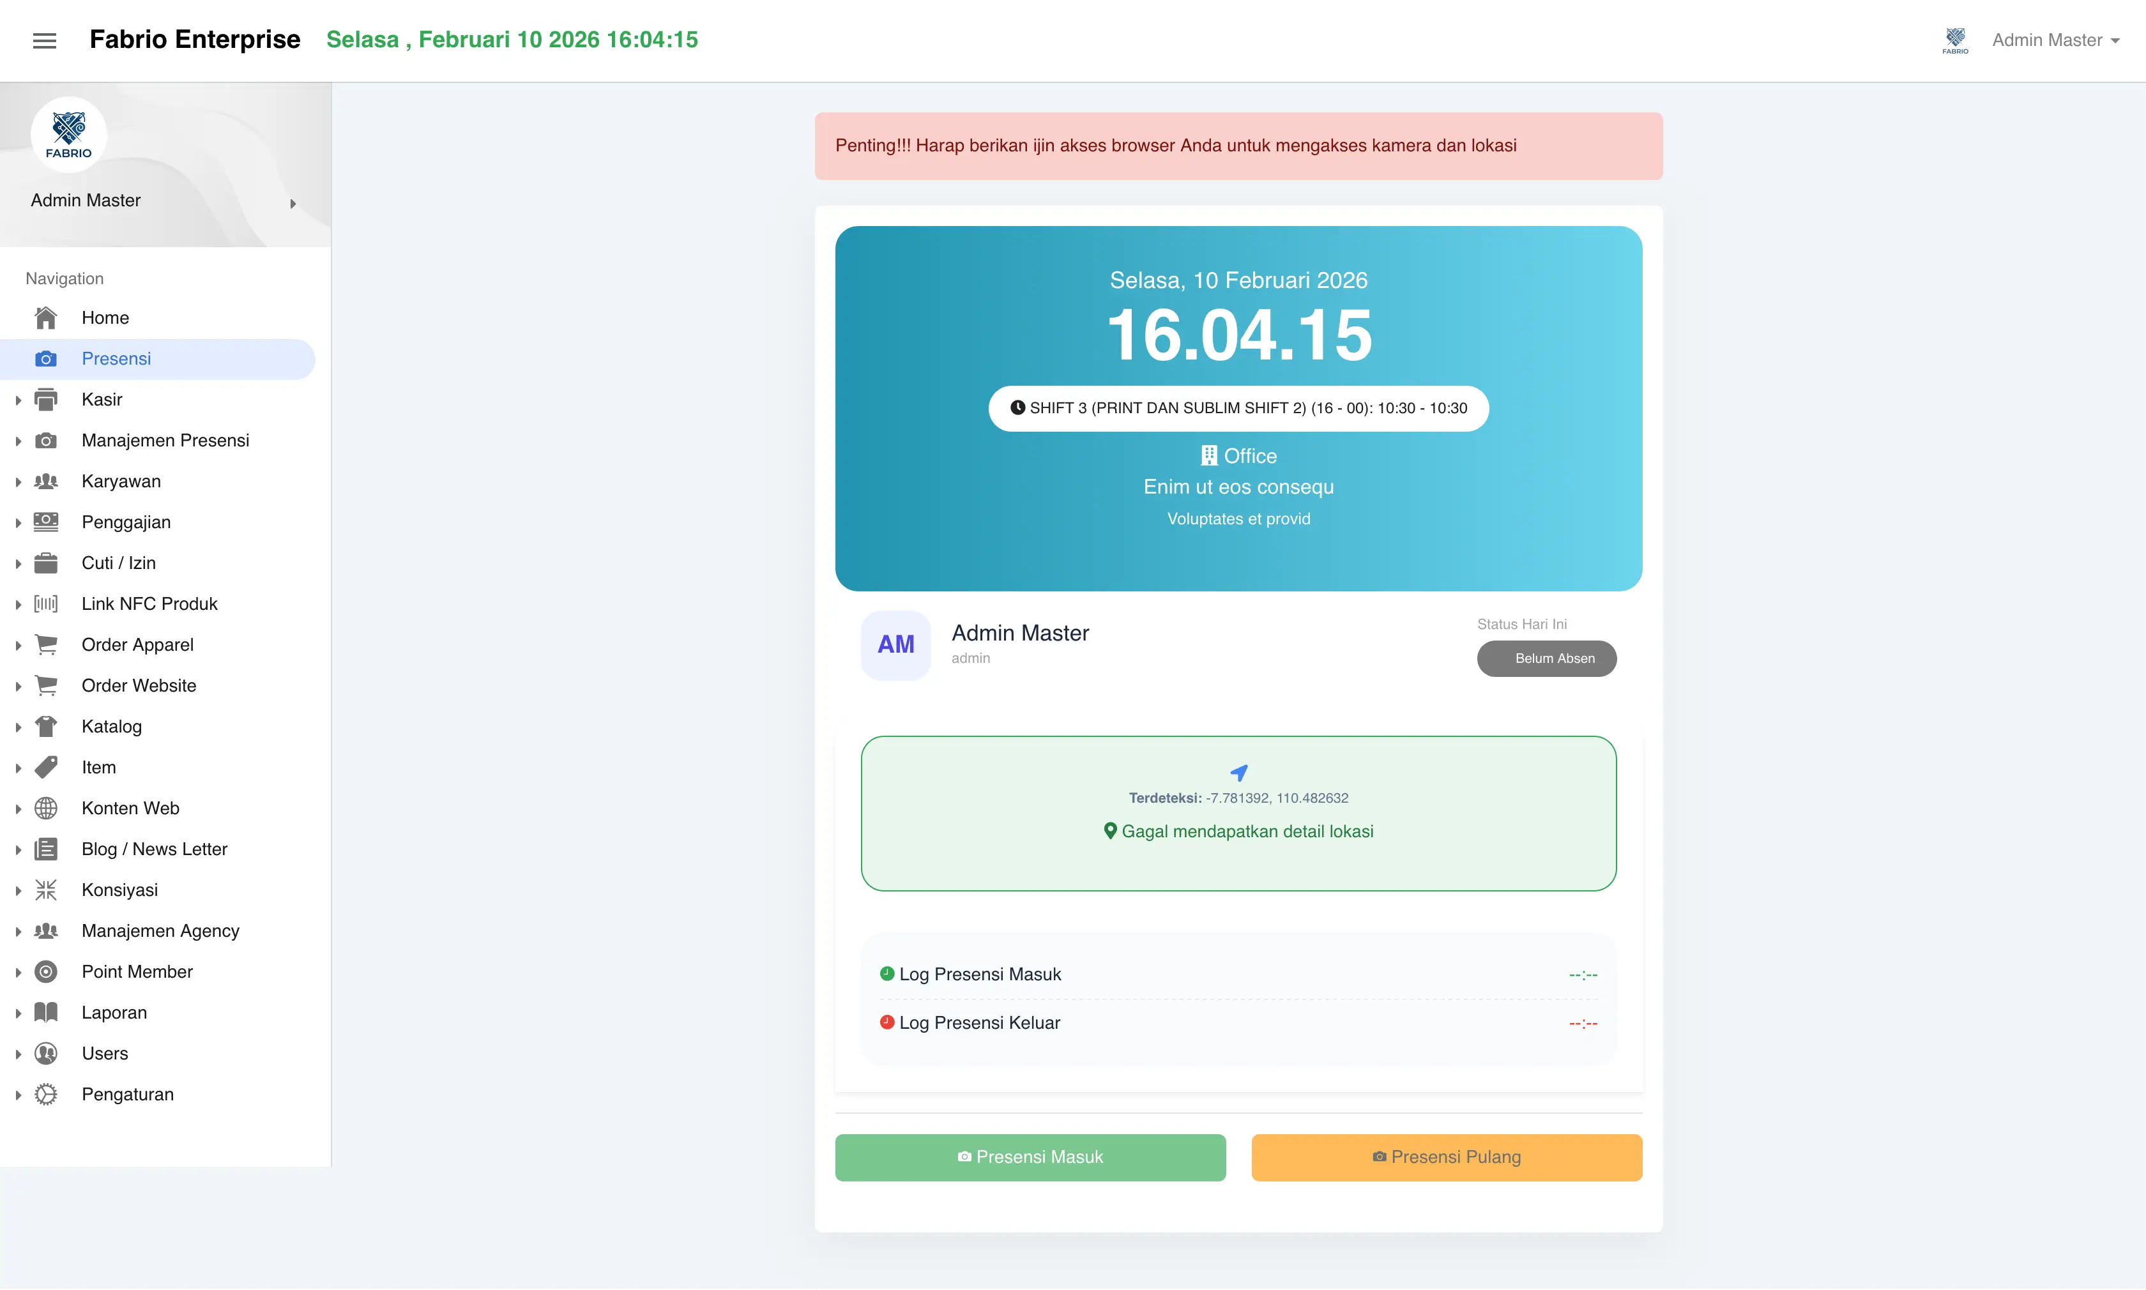Click the Karyawan people icon
Viewport: 2146px width, 1290px height.
tap(46, 482)
